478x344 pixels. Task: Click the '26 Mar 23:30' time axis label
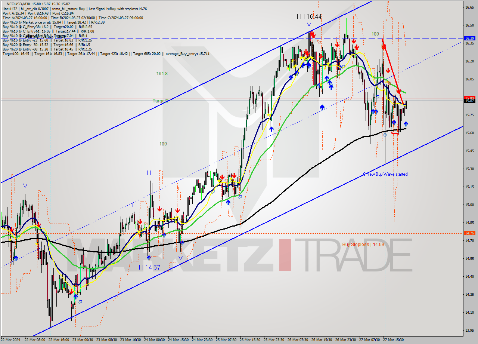click(347, 340)
